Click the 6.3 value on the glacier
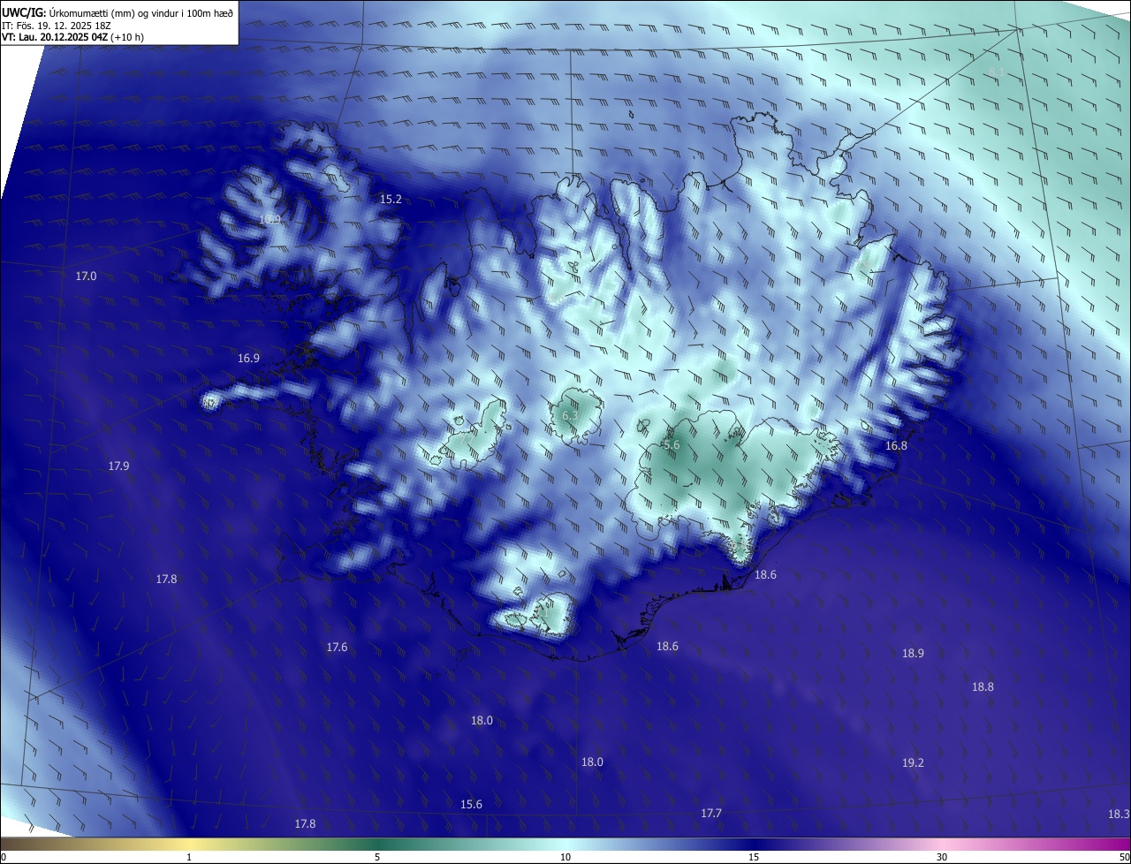The width and height of the screenshot is (1131, 864). point(570,415)
